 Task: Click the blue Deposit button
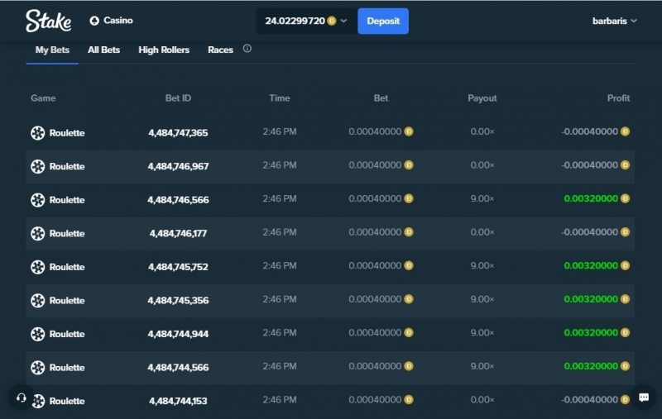pos(383,21)
